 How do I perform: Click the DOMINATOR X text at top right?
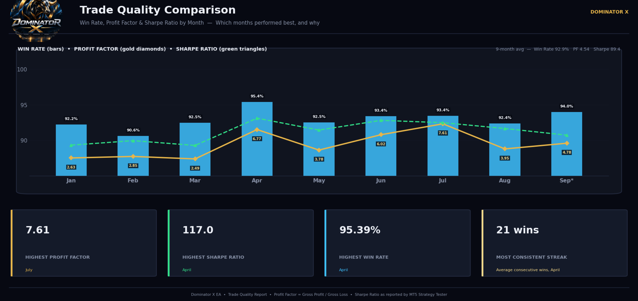(x=609, y=12)
